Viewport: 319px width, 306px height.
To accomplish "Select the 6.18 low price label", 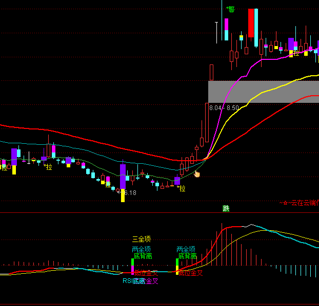I will 130,193.
